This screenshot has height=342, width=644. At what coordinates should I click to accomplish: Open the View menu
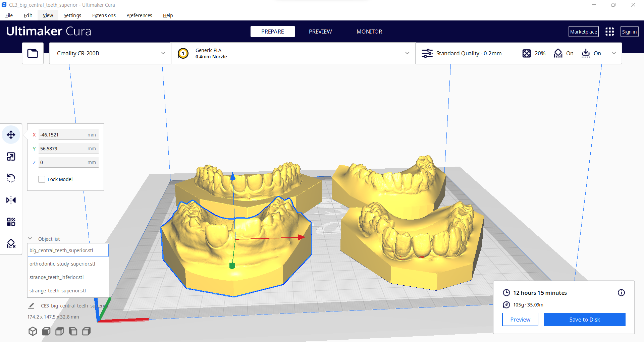(x=48, y=15)
